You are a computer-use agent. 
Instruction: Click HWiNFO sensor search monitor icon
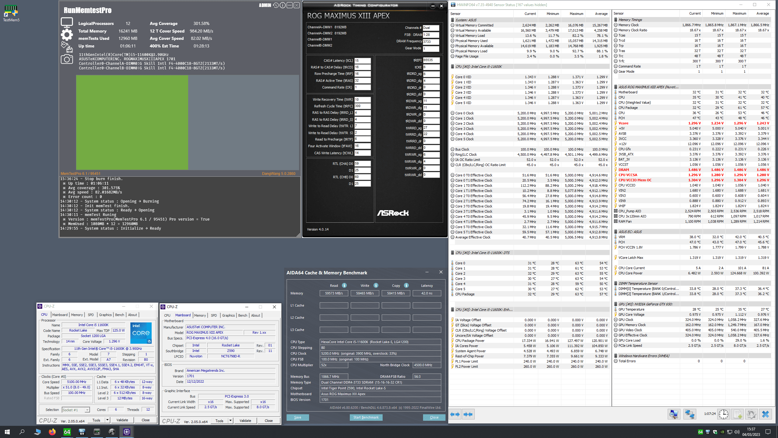674,414
